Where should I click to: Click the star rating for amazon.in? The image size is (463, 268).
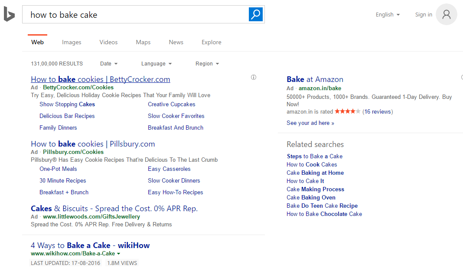[x=347, y=111]
